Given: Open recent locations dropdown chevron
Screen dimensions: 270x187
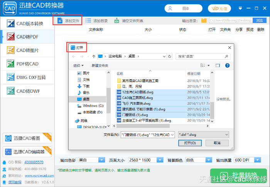Looking at the screenshot, I should (88, 56).
